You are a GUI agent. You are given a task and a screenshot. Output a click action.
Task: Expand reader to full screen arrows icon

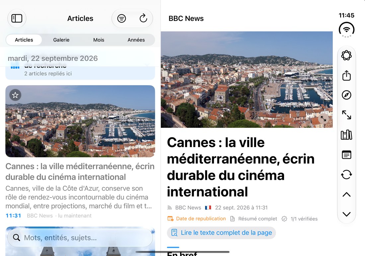pyautogui.click(x=346, y=115)
